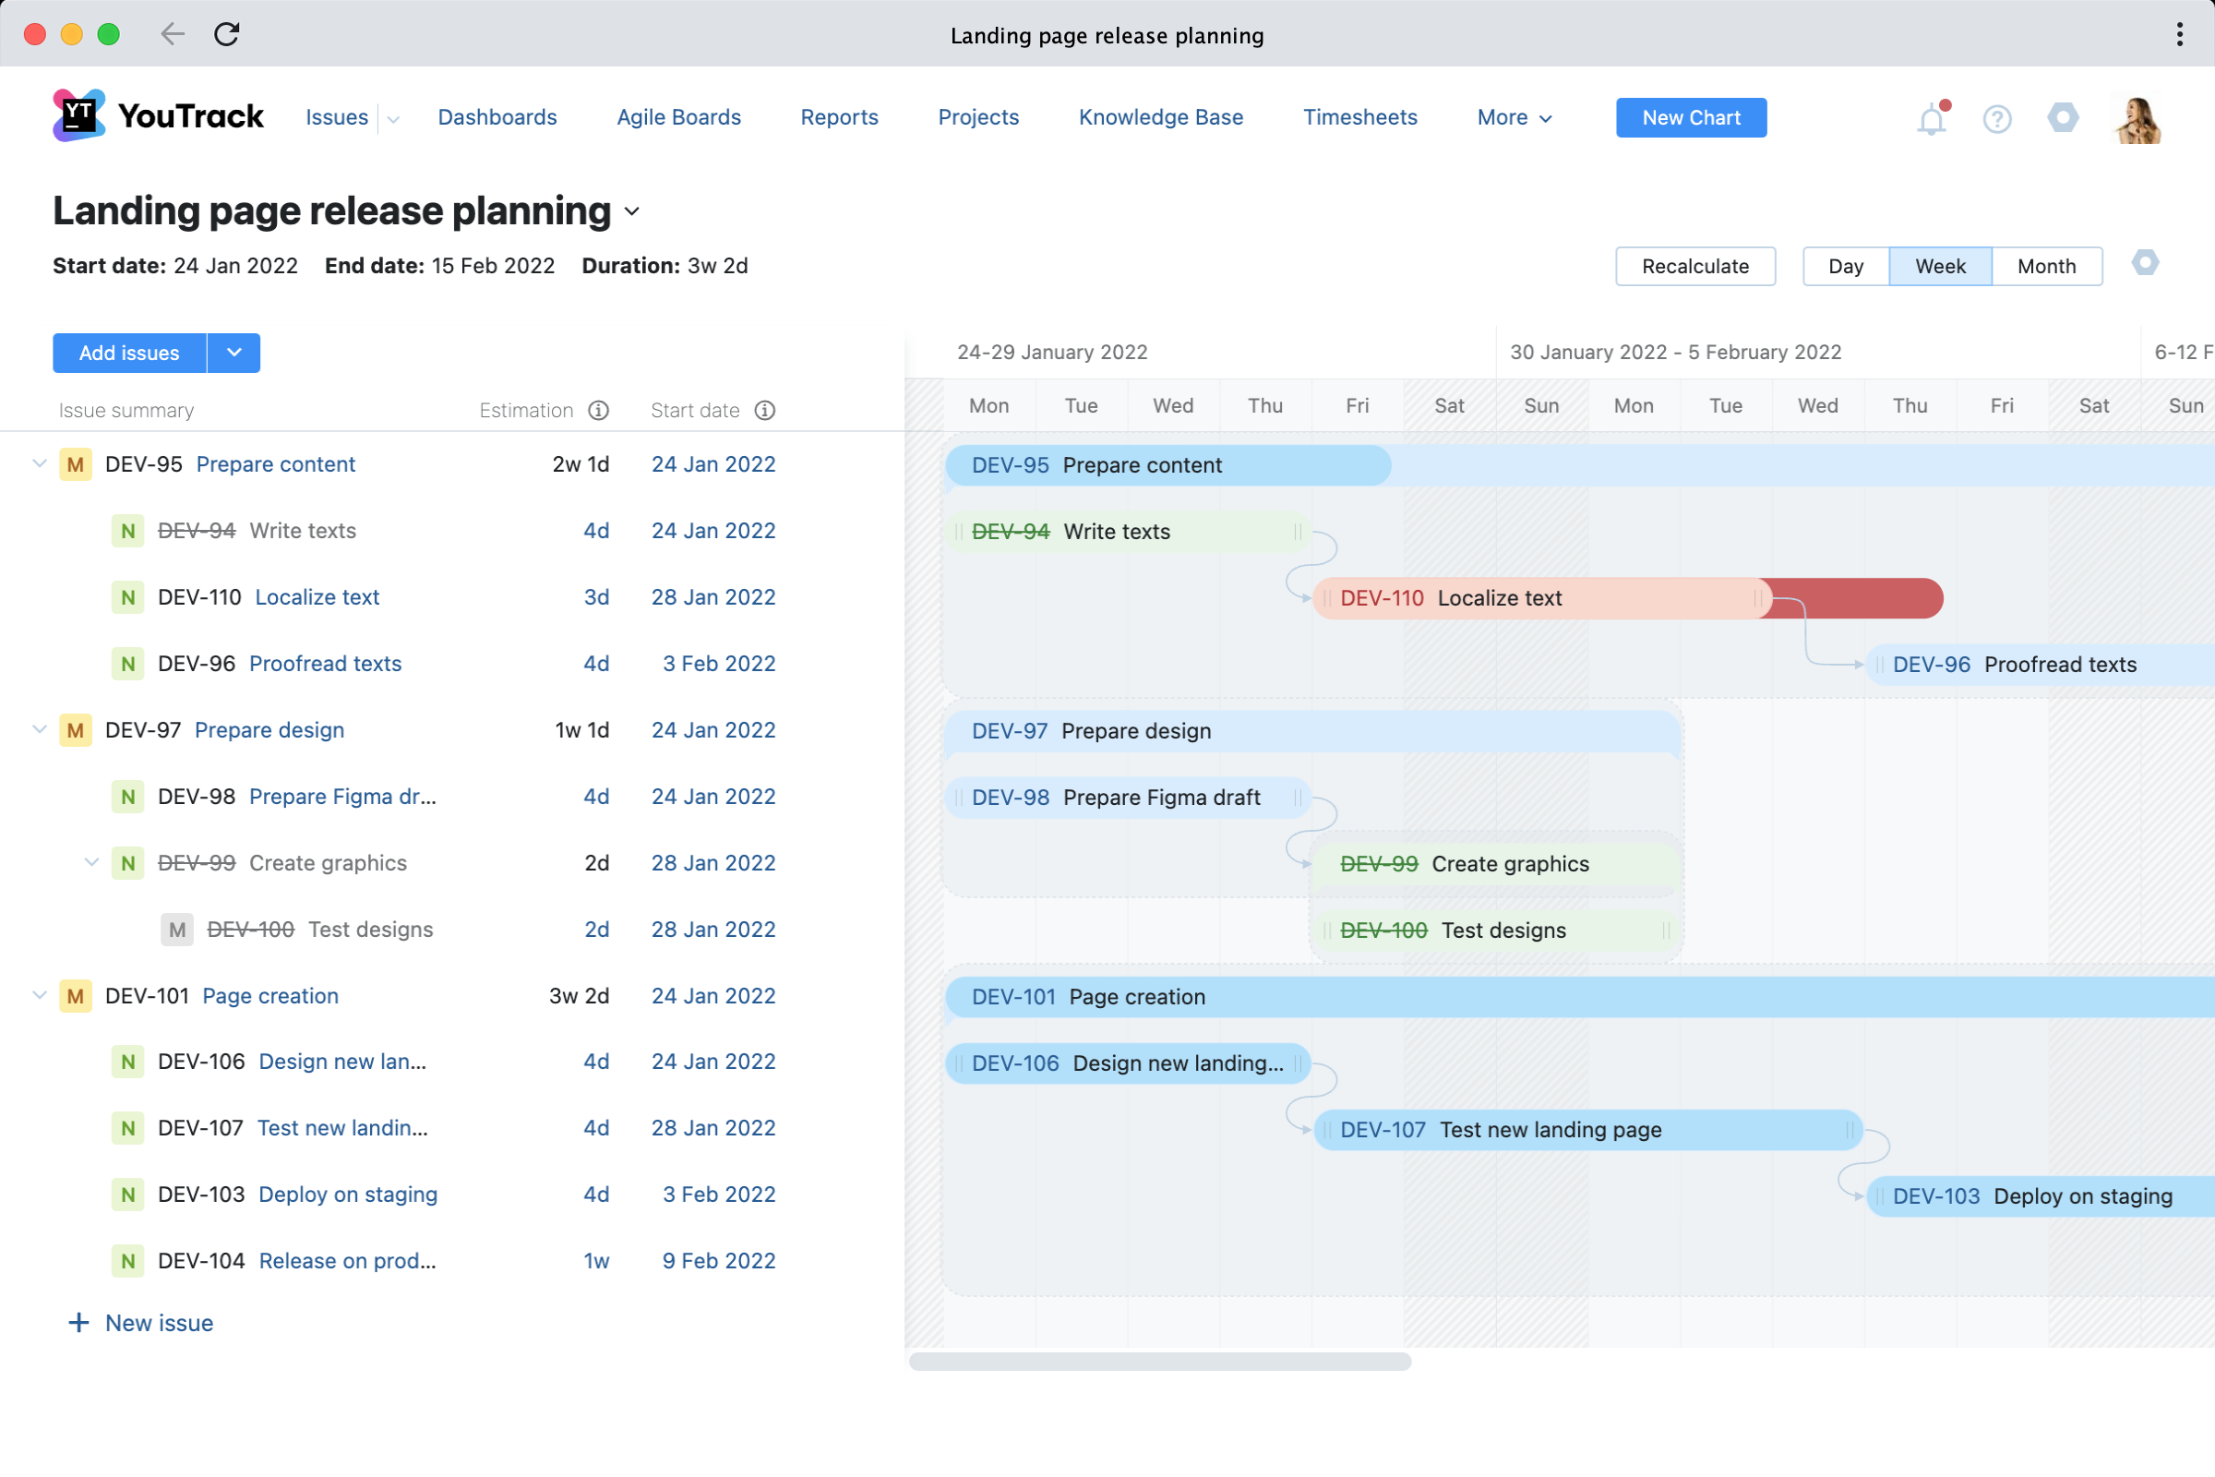
Task: Switch timeline scale to Week
Action: [x=1940, y=267]
